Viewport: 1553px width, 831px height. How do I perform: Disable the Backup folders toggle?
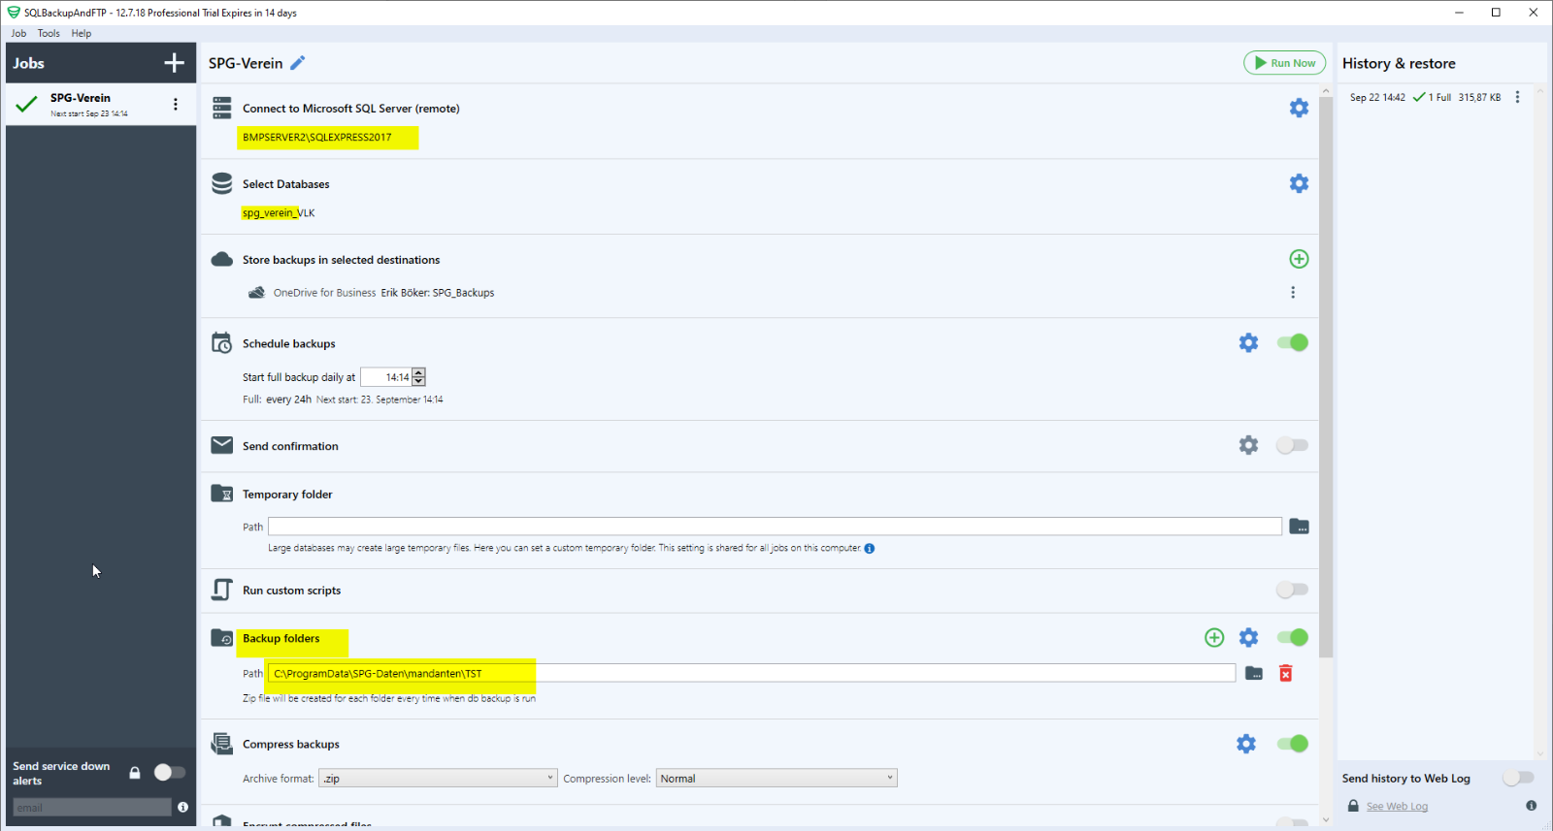click(1293, 637)
